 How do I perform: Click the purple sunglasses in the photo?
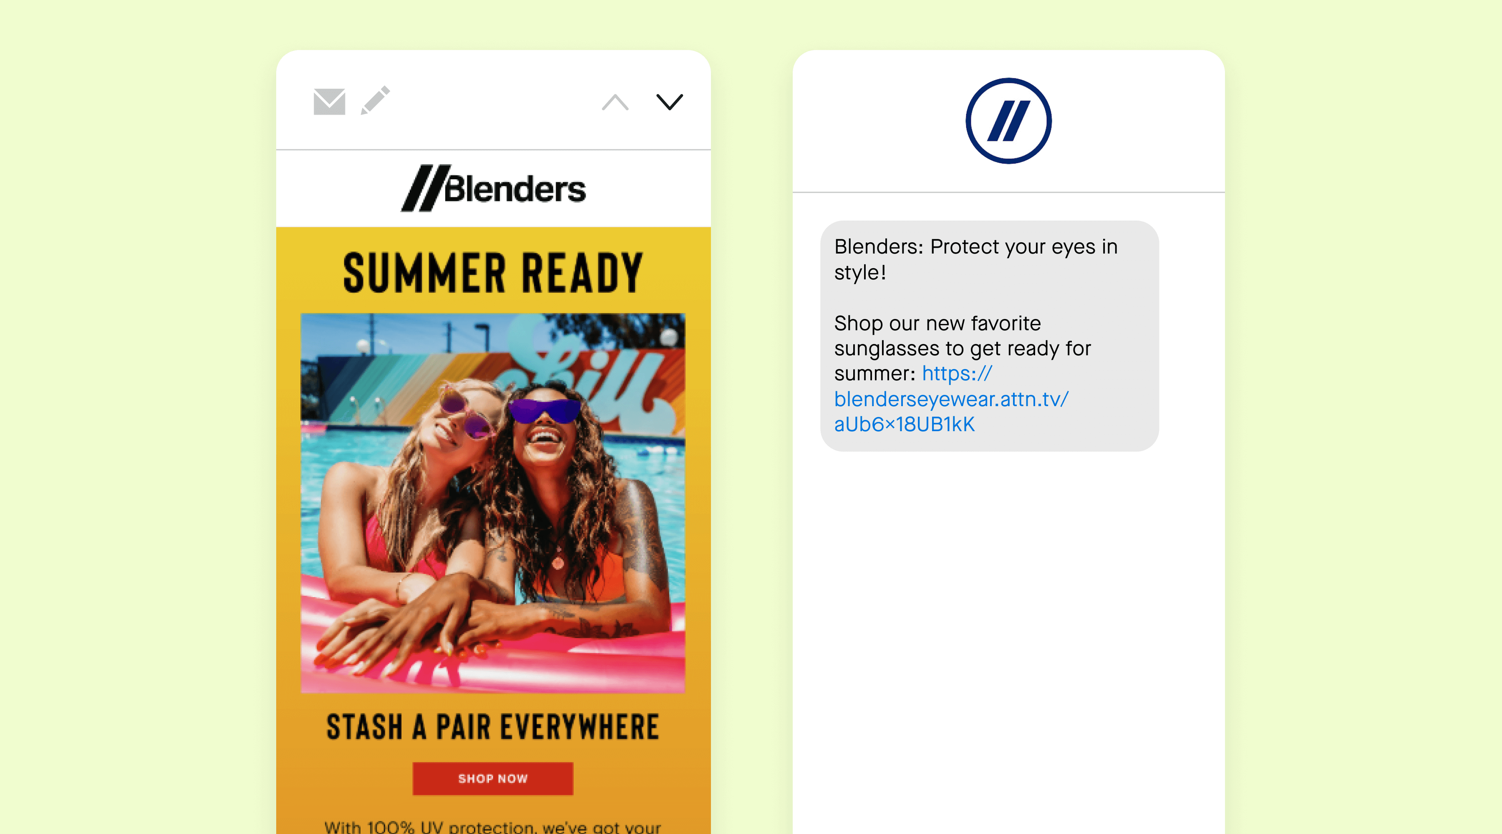click(x=544, y=410)
